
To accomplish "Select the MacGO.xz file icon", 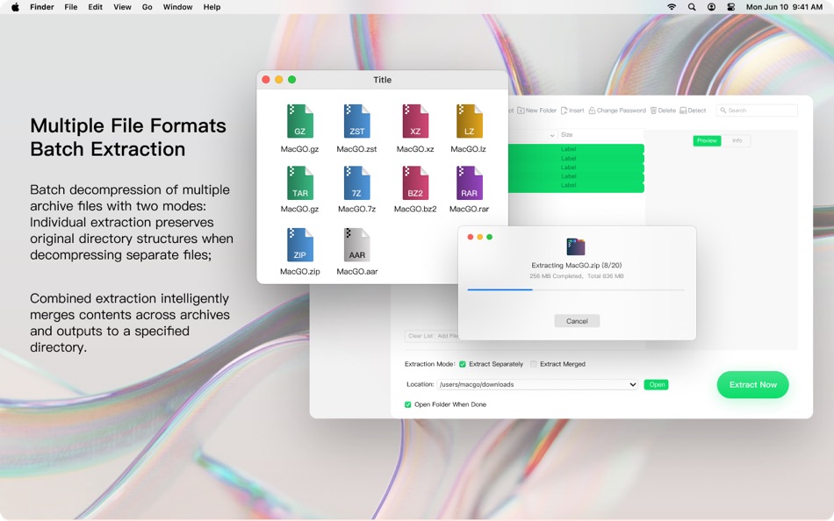I will tap(415, 122).
